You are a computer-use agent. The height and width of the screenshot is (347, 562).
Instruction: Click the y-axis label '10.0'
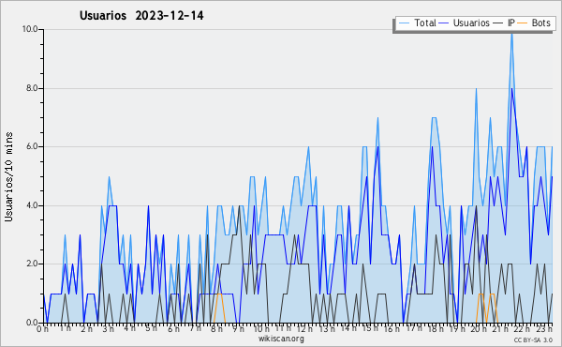point(30,29)
